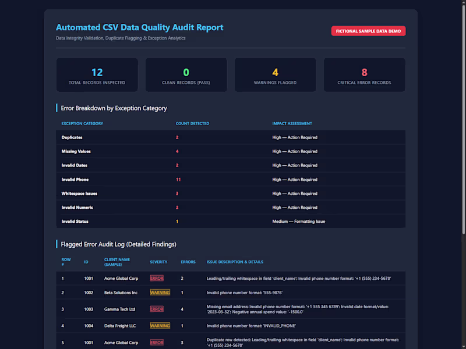Click the Medium — Formatting Issue impact text

pos(299,222)
